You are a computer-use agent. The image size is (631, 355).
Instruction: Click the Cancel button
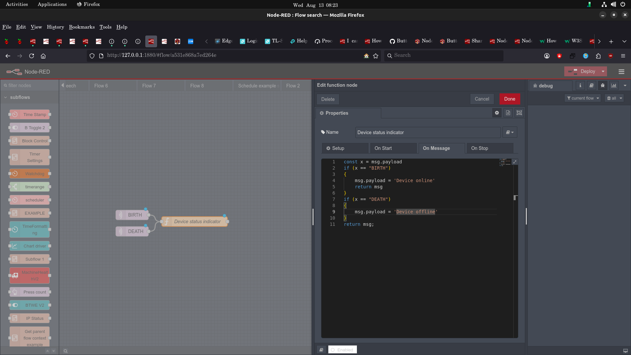point(482,99)
